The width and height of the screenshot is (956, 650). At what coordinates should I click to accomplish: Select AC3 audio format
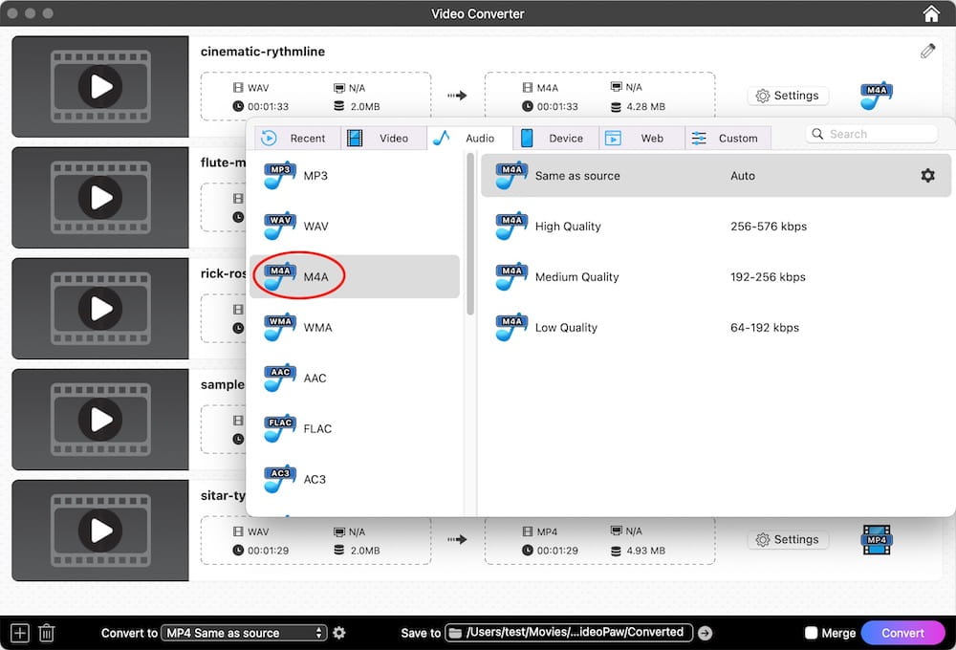pyautogui.click(x=355, y=479)
